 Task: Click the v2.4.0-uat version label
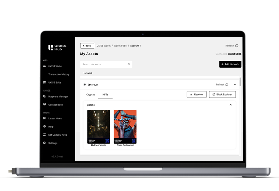[57, 157]
